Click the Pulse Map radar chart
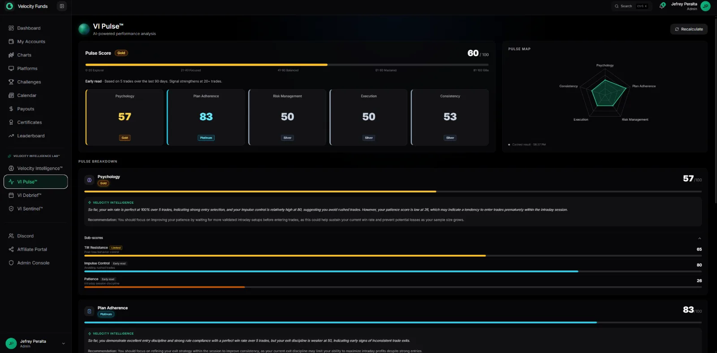This screenshot has width=717, height=353. (605, 93)
